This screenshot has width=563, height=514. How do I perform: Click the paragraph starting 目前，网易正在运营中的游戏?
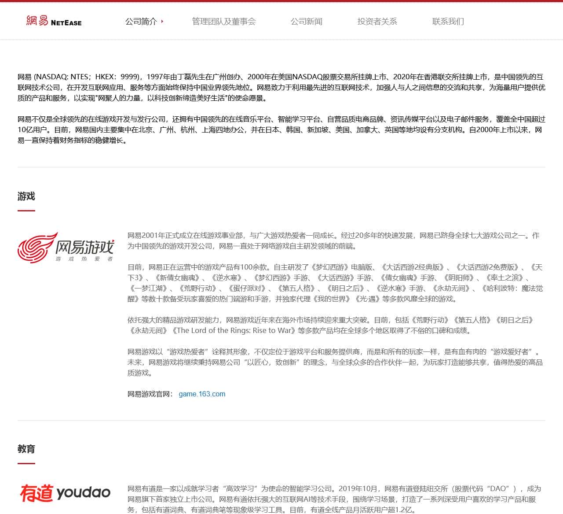click(x=335, y=283)
